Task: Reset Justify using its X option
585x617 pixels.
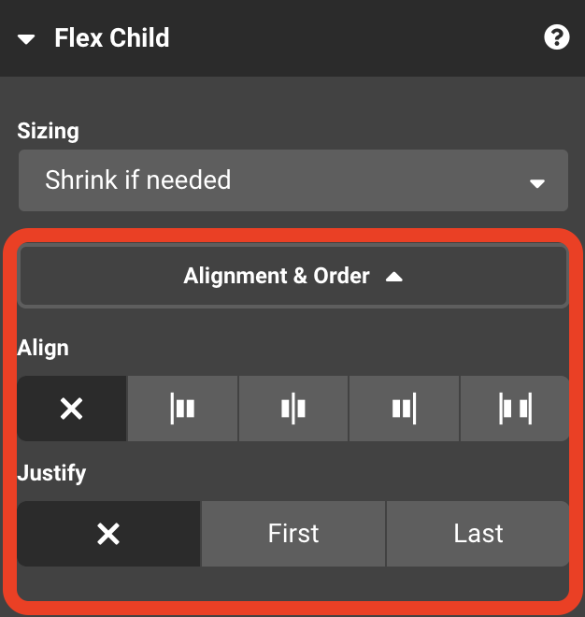Action: [108, 534]
